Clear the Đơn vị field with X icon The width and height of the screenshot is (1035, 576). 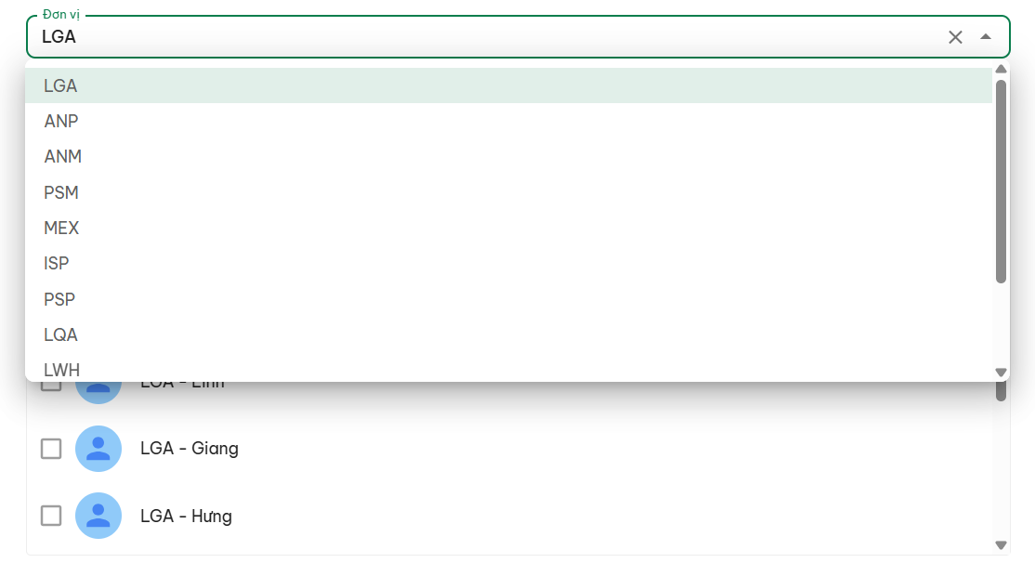pos(955,37)
